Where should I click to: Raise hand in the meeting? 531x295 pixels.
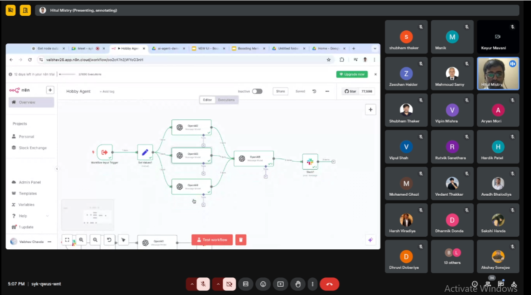point(298,284)
